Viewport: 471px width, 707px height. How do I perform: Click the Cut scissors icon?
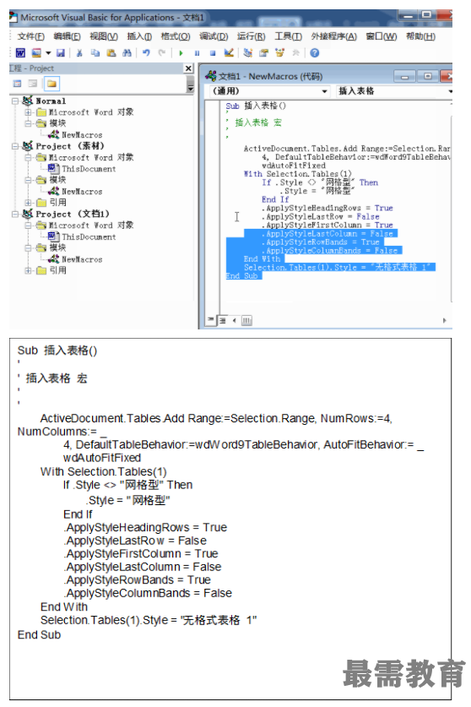point(78,52)
